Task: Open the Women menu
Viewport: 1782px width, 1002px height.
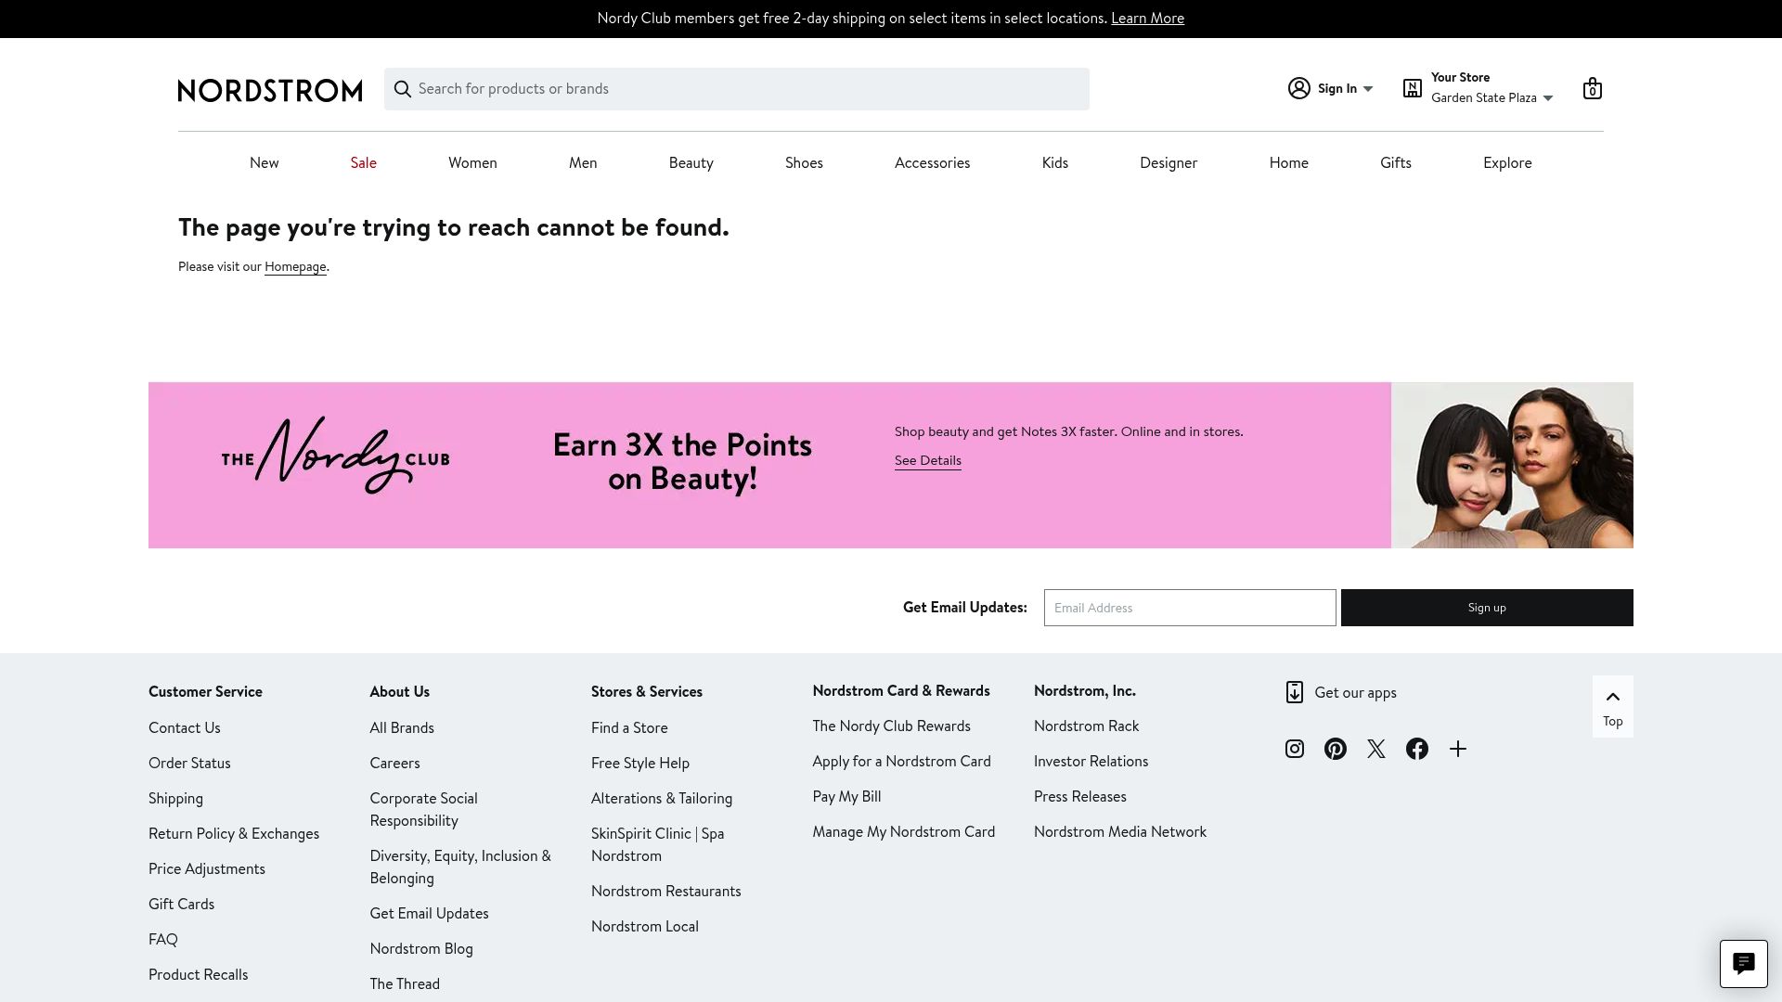Action: pos(472,163)
